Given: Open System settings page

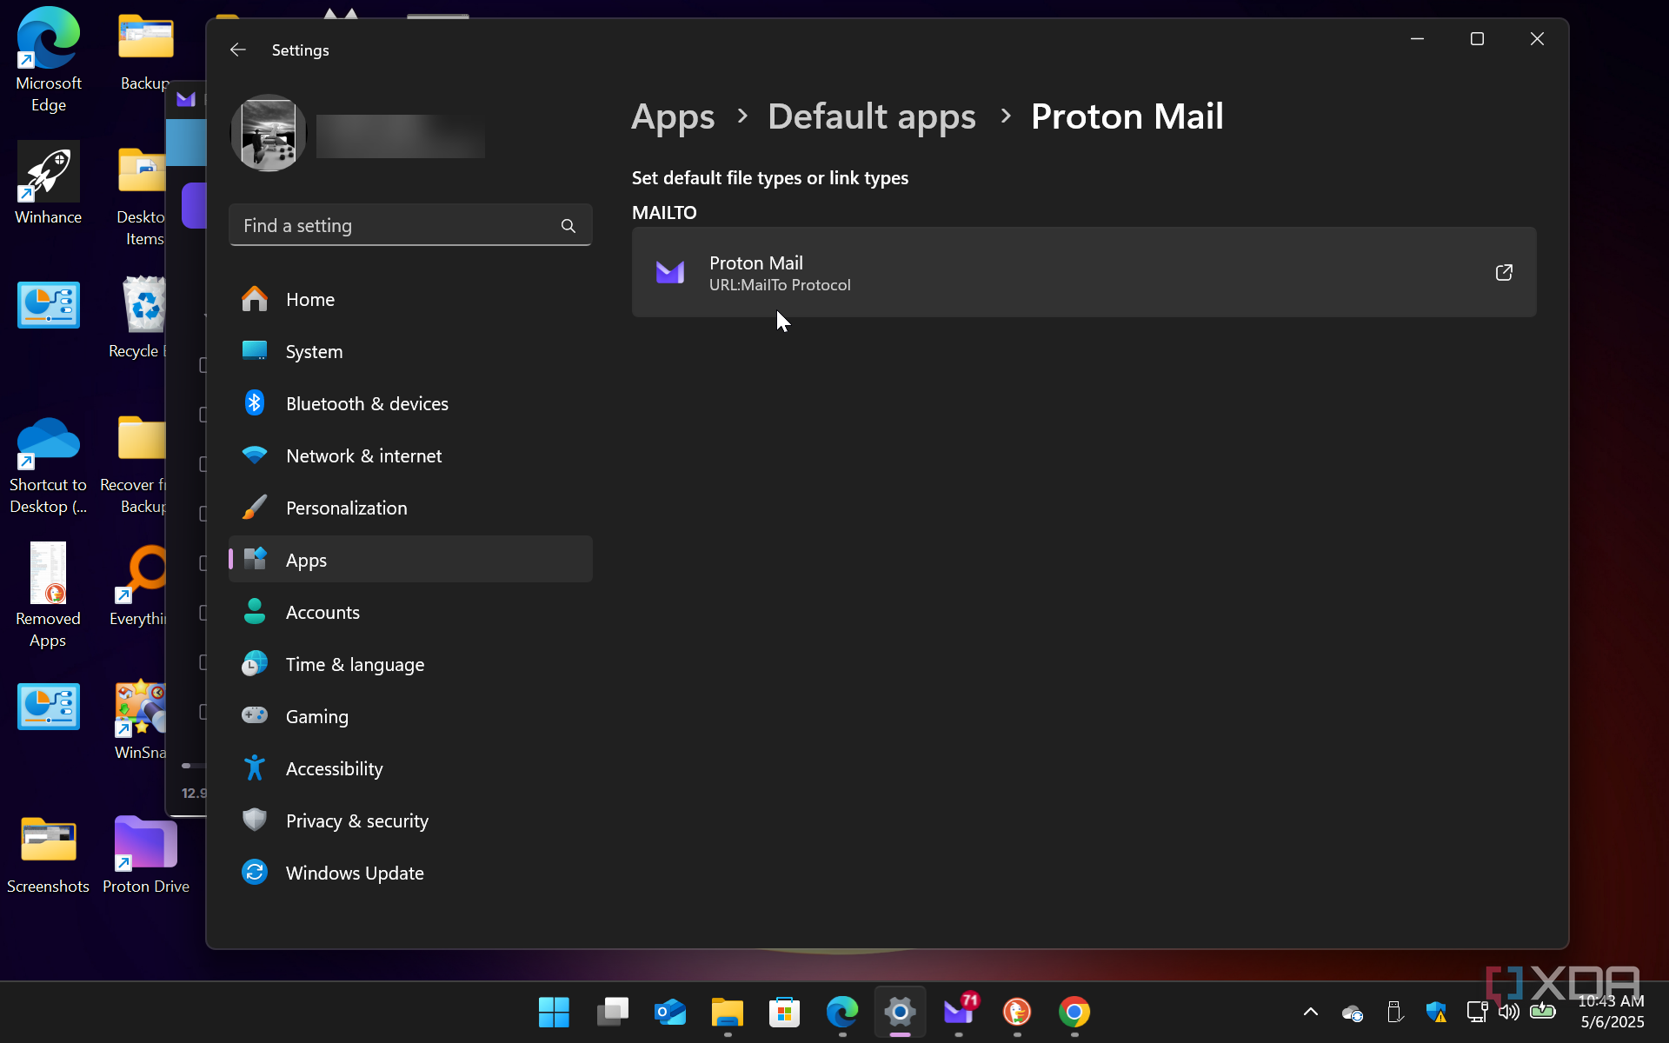Looking at the screenshot, I should [x=410, y=351].
